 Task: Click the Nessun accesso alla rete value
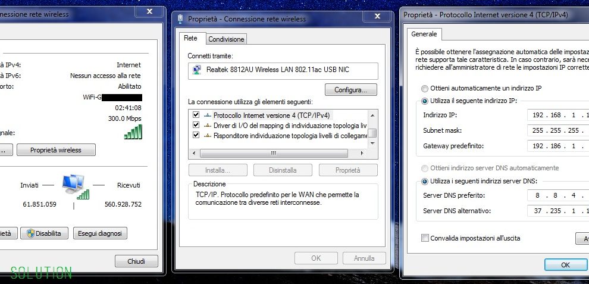105,76
